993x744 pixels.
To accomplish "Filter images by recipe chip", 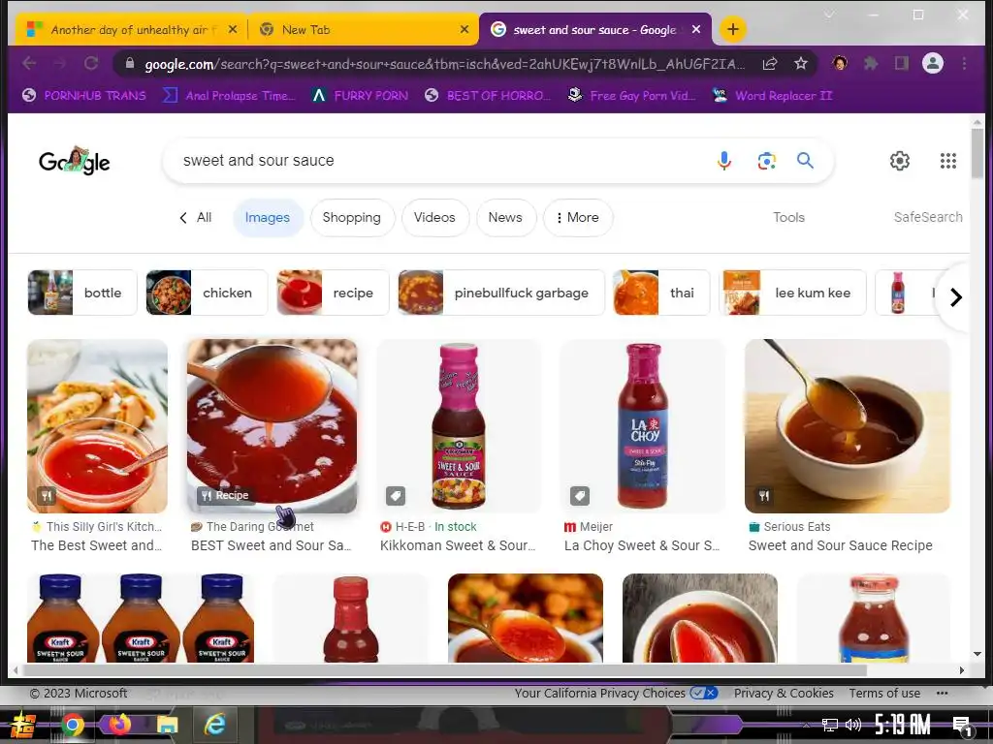I will coord(333,293).
